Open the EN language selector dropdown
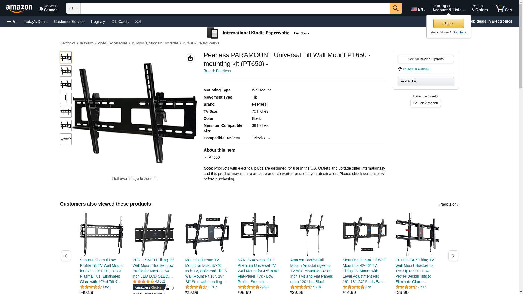 [x=418, y=9]
